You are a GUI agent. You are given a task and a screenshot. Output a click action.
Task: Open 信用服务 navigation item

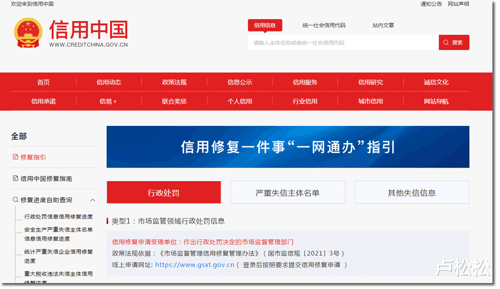(305, 82)
